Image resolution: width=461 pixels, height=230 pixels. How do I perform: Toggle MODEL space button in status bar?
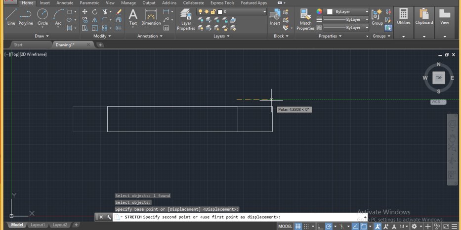point(285,226)
